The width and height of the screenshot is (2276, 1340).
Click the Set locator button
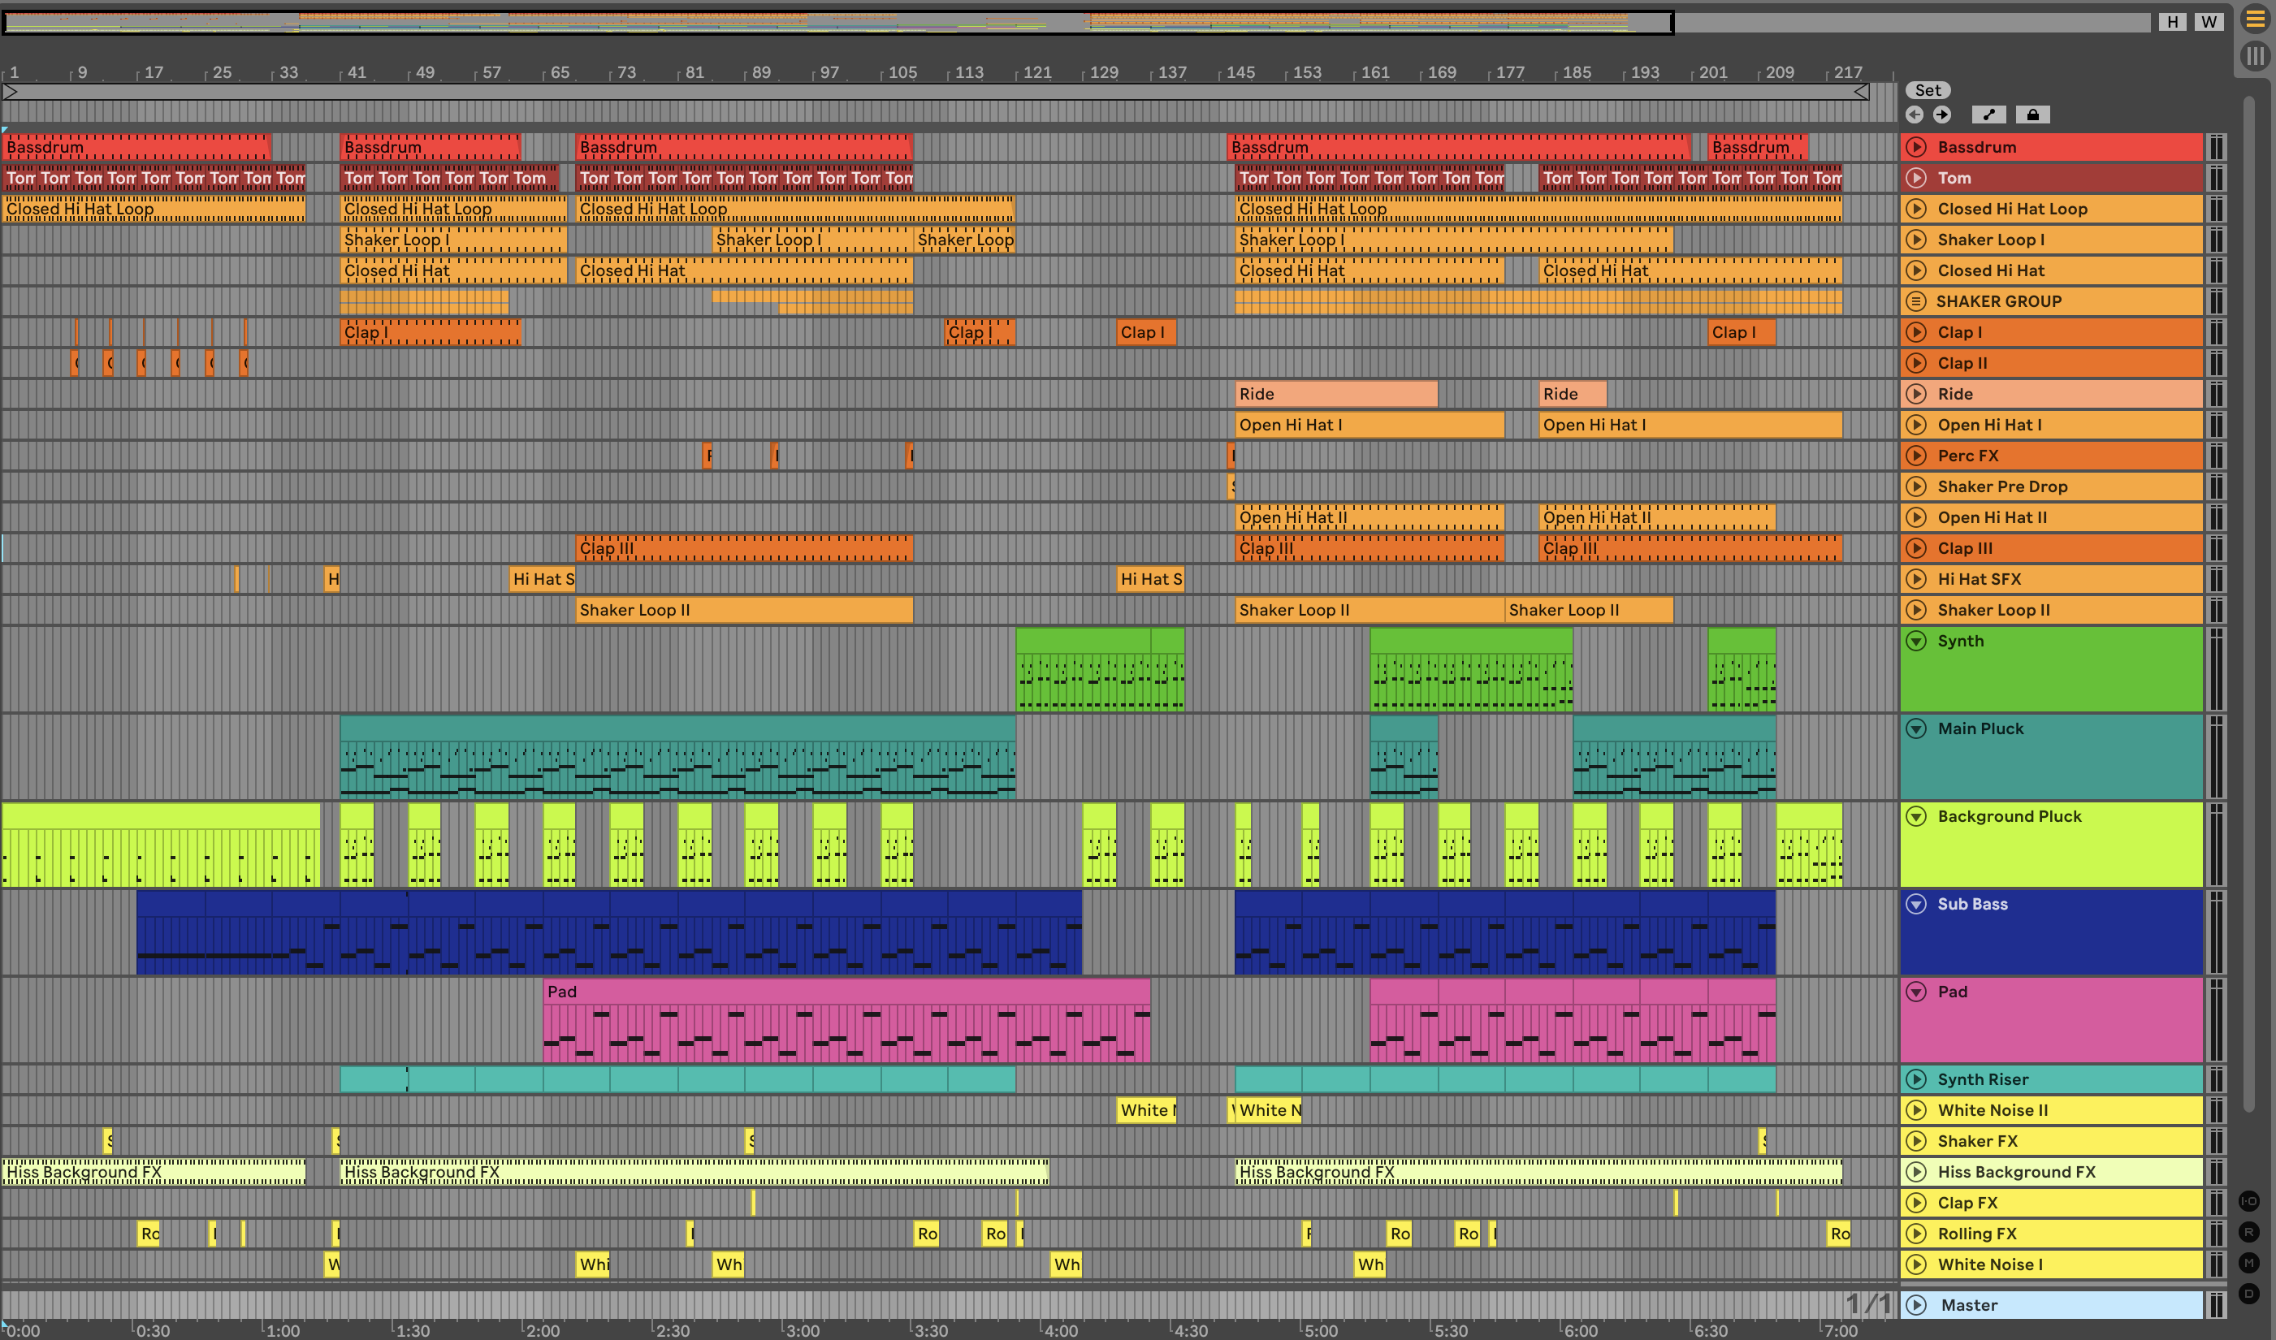coord(1928,90)
